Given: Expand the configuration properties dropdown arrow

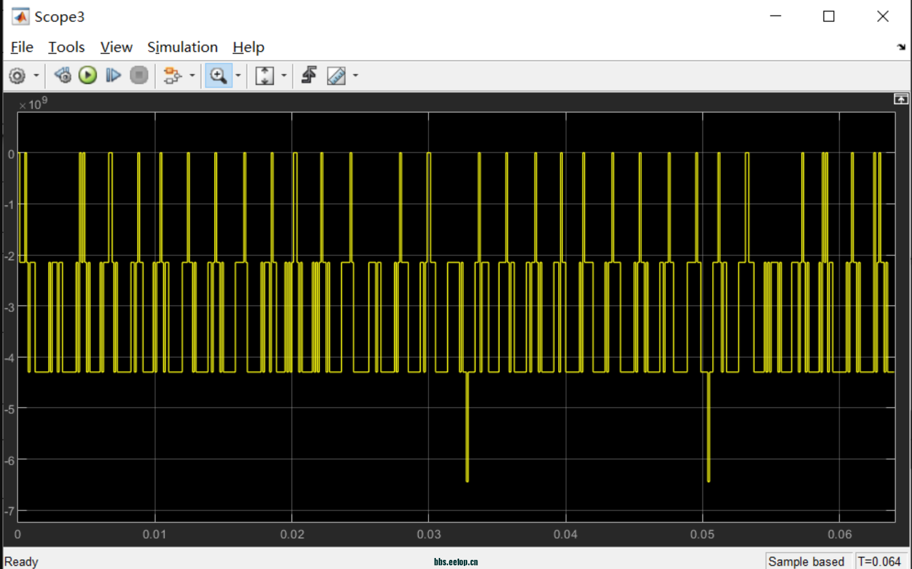Looking at the screenshot, I should point(36,76).
